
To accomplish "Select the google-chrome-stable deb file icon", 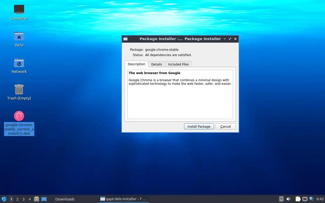I will point(19,123).
